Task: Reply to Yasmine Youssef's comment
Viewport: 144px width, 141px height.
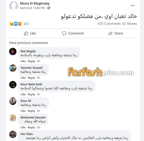Action: (31, 78)
